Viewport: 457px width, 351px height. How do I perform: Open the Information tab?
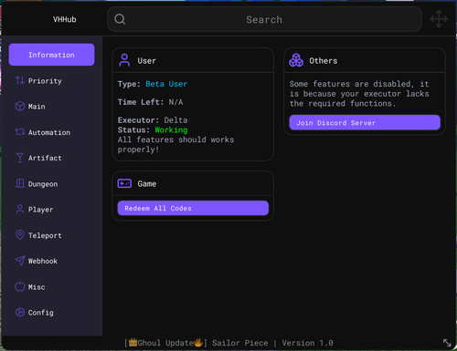coord(51,55)
